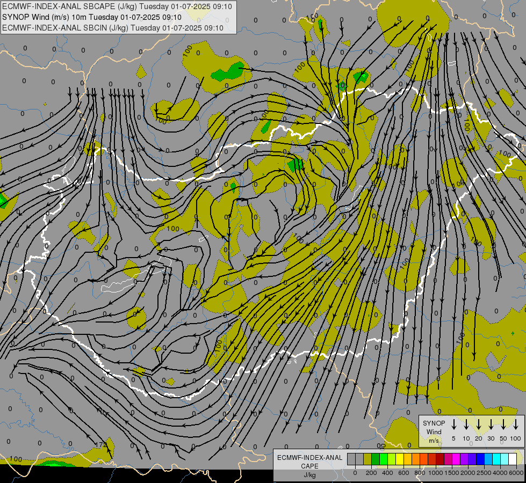Click the SYNOP Wind 10m title line

[x=92, y=17]
